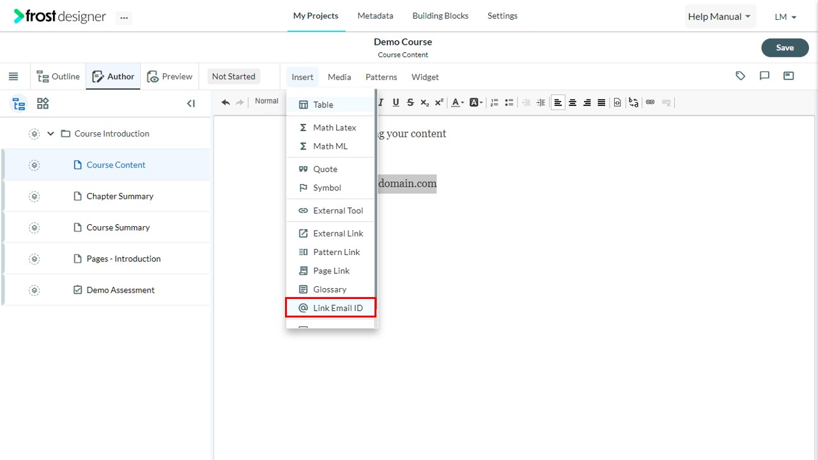Screen dimensions: 818x460
Task: Switch to the Preview view
Action: 169,77
